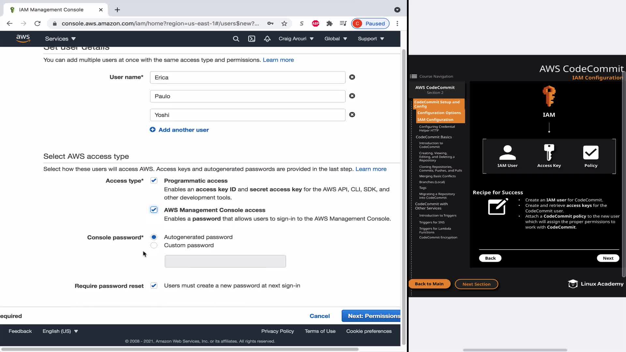Viewport: 626px width, 352px height.
Task: Uncheck Programmatic access checkbox
Action: click(x=154, y=181)
